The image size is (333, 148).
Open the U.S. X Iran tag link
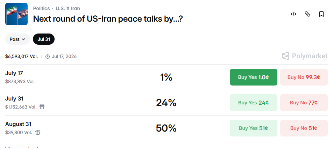coord(68,8)
